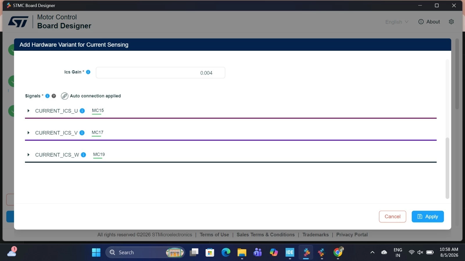Click the info icon beside Ics Gain

click(88, 72)
